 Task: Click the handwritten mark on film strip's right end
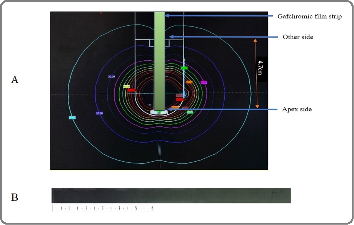[275, 193]
